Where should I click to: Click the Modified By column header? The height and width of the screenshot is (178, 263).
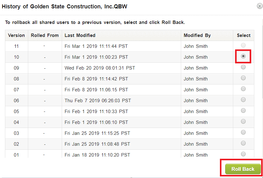[x=197, y=35]
